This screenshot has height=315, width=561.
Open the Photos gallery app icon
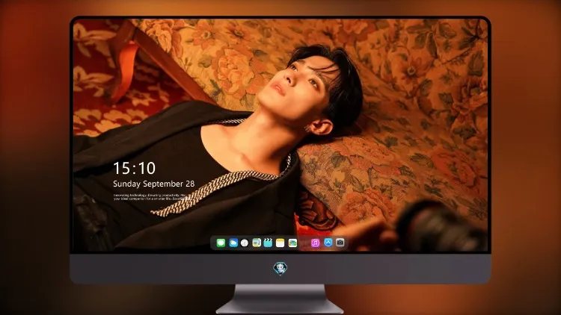(x=292, y=243)
